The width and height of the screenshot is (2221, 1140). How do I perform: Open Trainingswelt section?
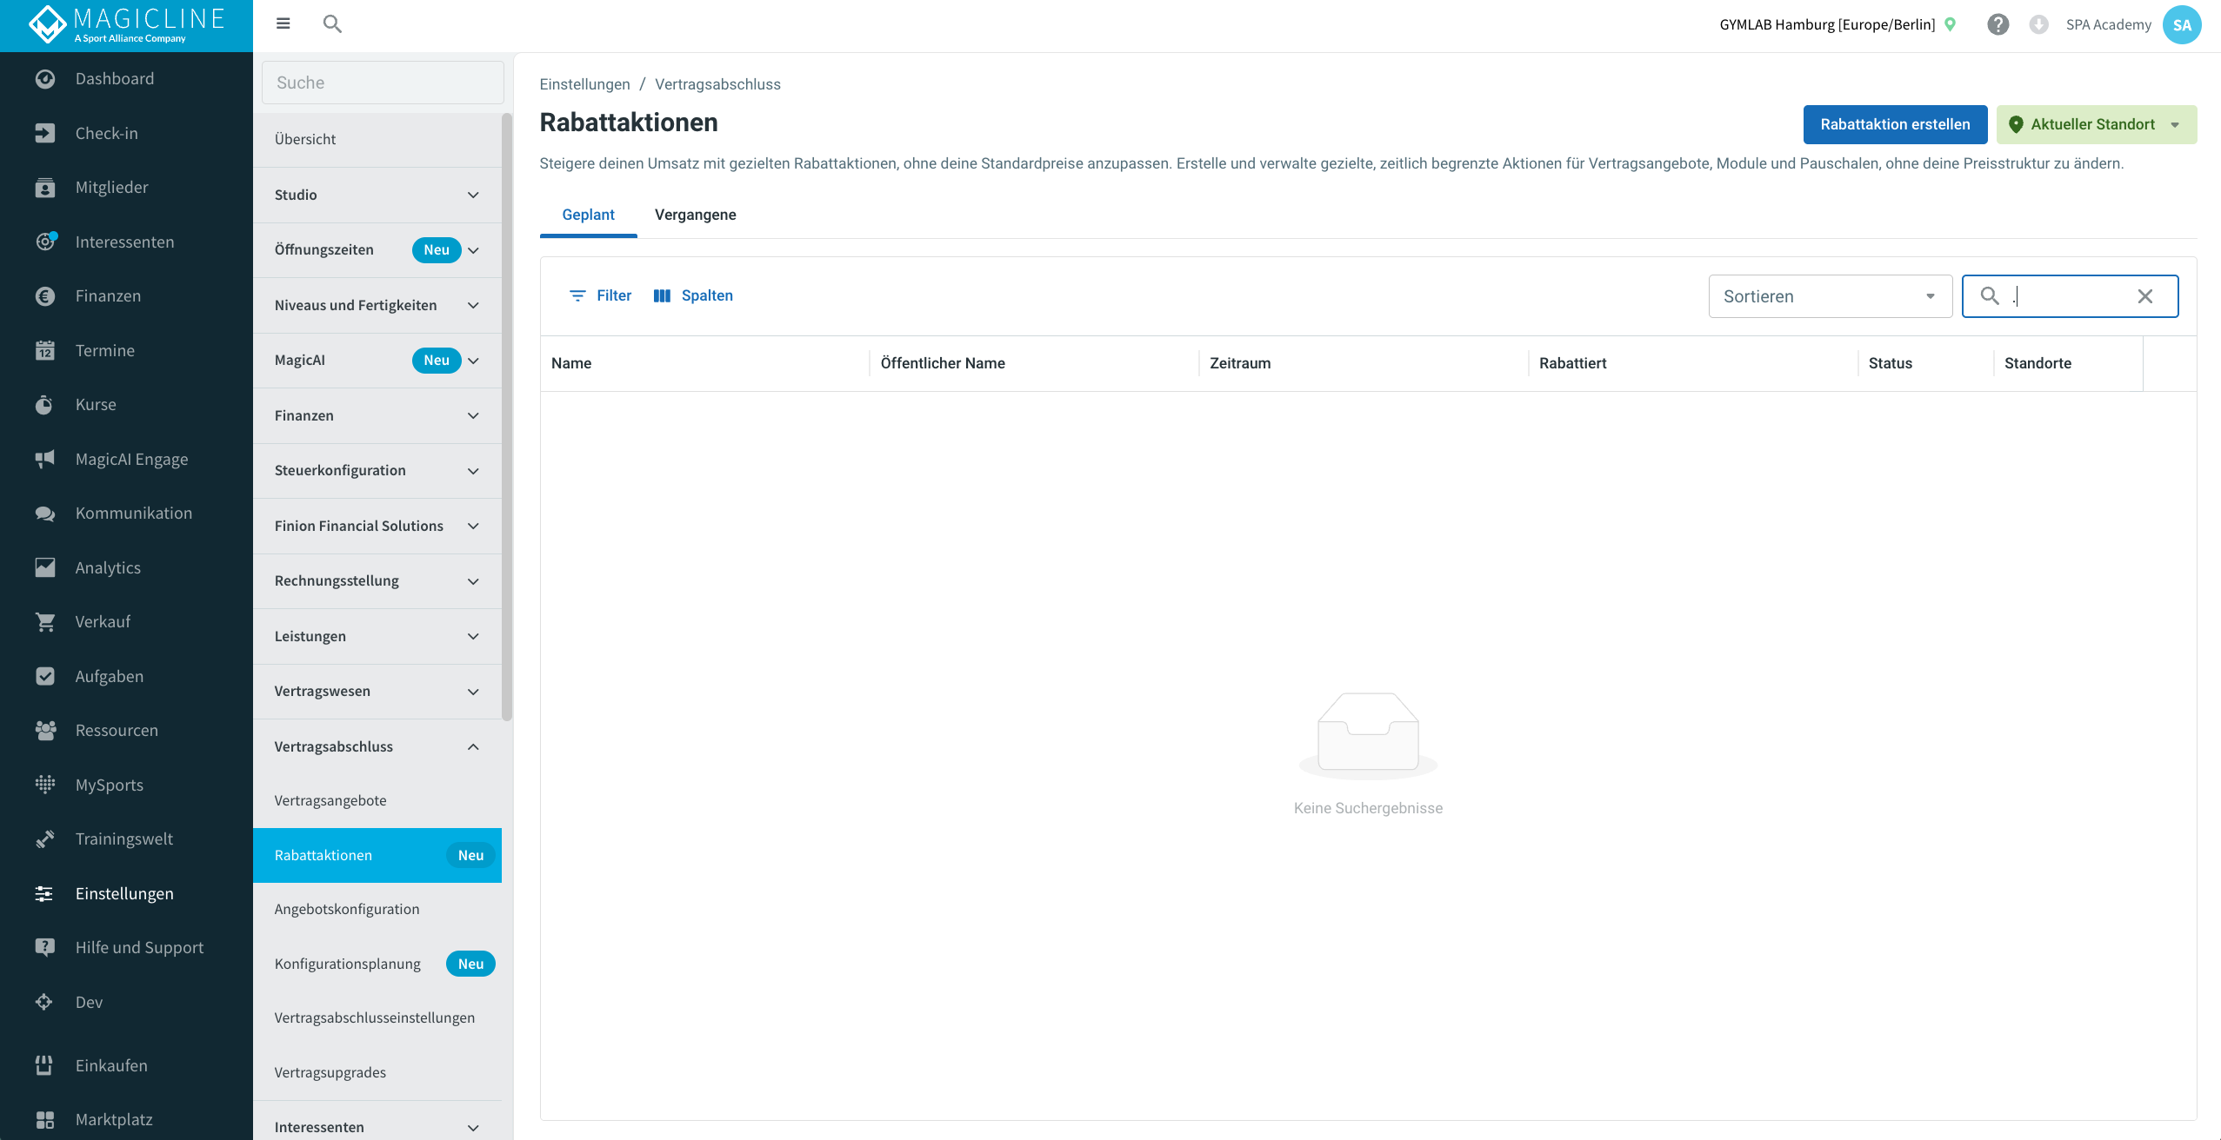click(x=126, y=839)
